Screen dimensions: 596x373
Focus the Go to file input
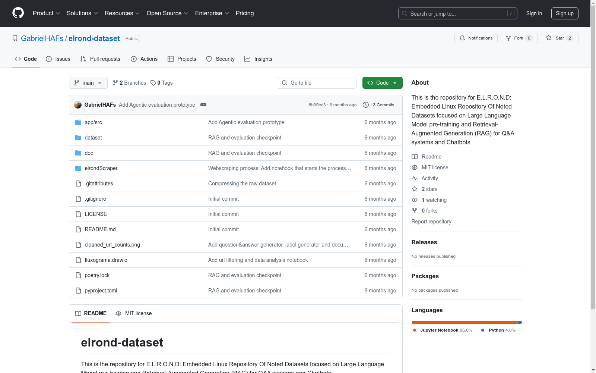click(x=317, y=83)
